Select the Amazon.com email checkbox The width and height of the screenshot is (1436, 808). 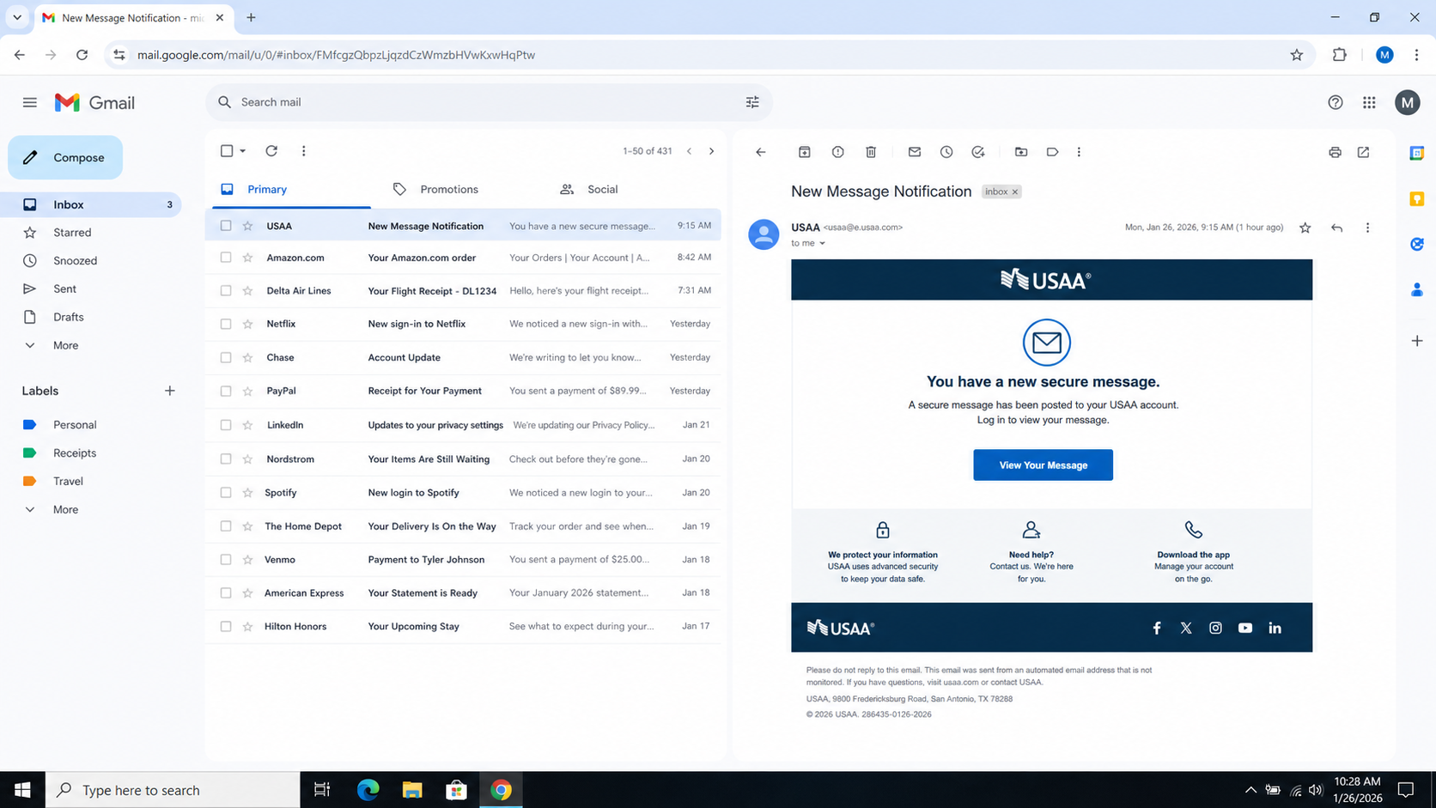click(x=226, y=258)
